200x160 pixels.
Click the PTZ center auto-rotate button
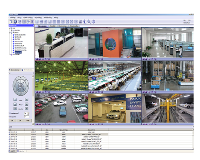[x=20, y=86]
